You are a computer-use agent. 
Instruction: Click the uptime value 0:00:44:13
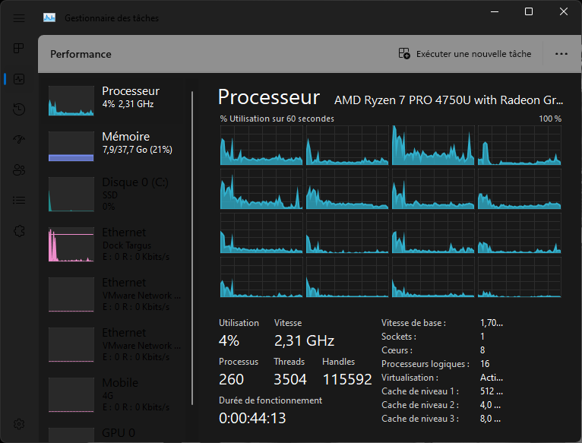click(x=252, y=418)
